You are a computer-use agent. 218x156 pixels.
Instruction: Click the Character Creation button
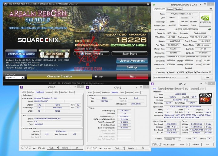(60, 76)
